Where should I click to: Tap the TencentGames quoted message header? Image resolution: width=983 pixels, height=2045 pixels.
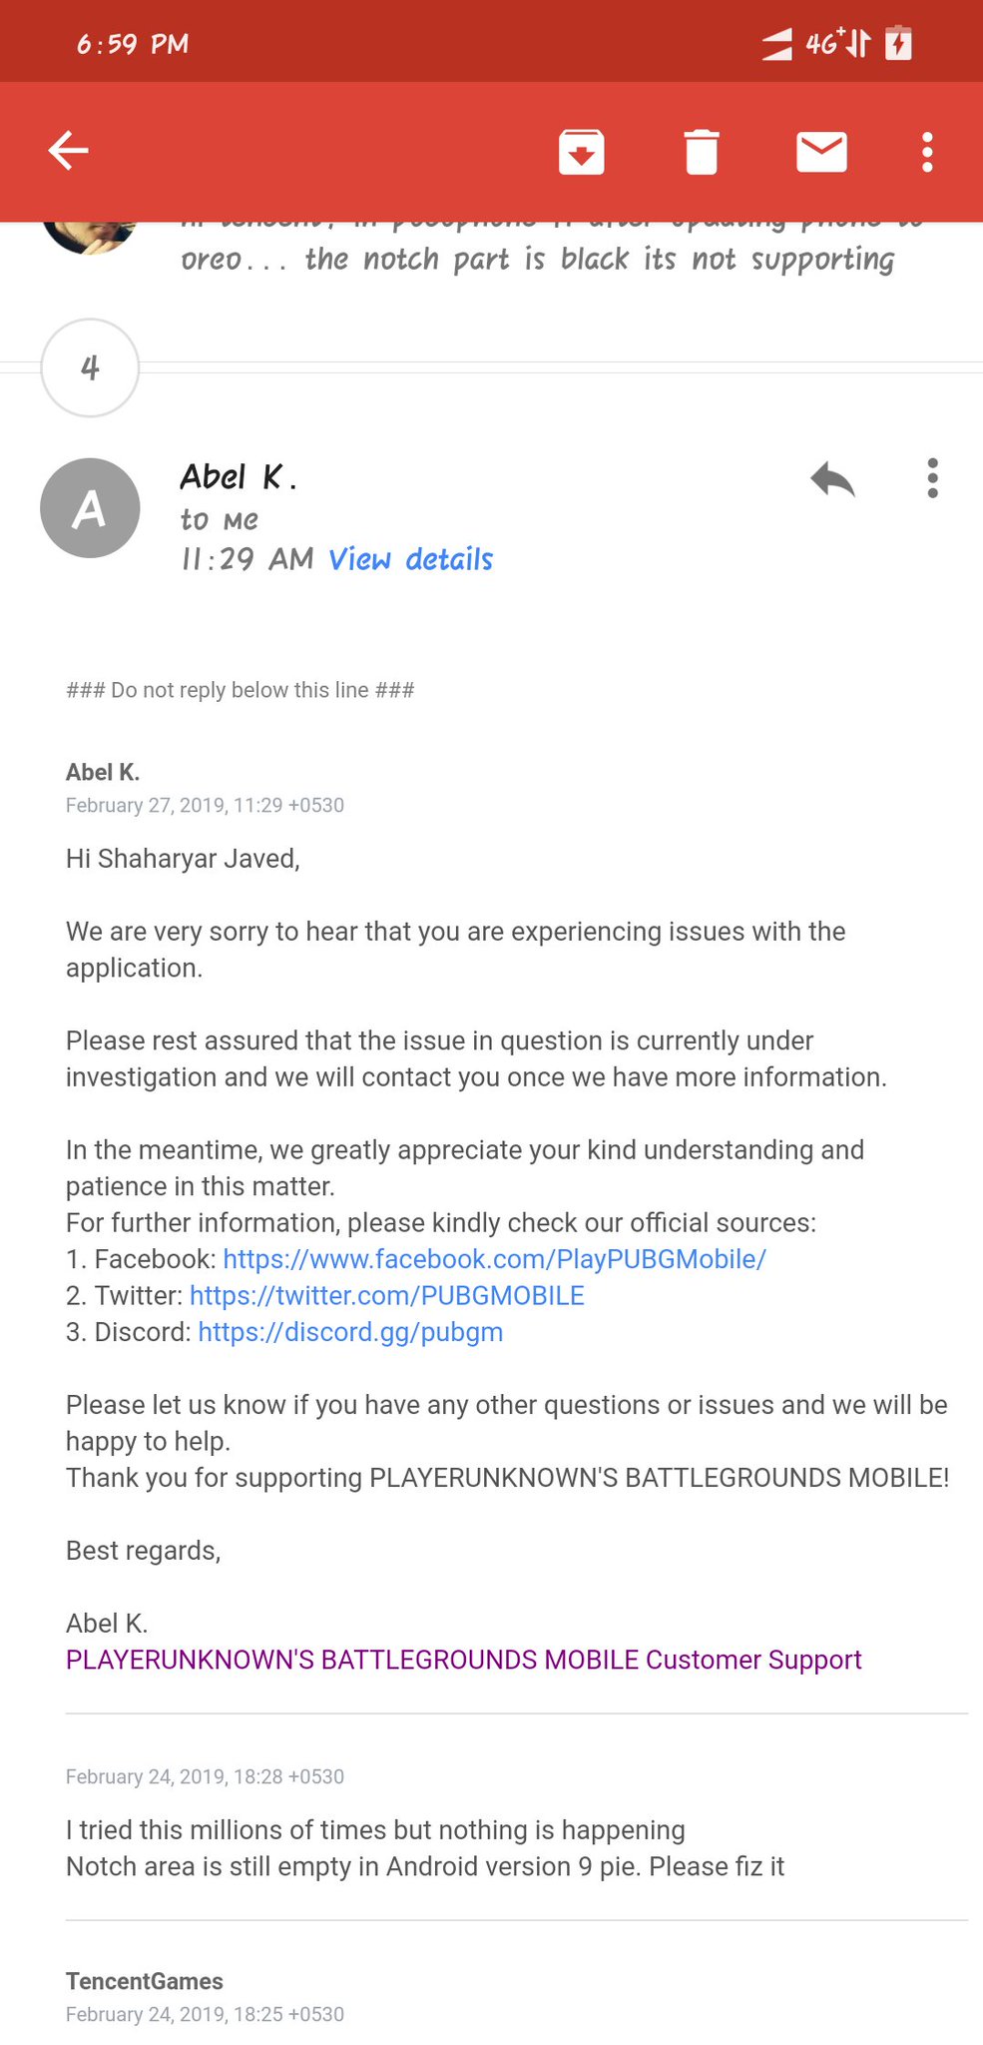(x=145, y=1981)
